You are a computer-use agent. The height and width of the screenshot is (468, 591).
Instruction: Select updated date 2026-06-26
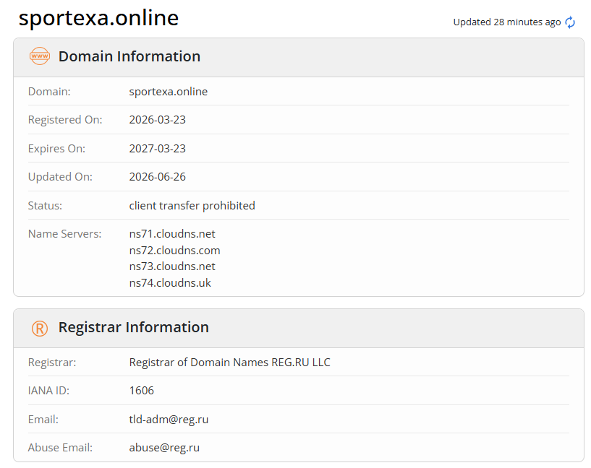click(x=157, y=177)
